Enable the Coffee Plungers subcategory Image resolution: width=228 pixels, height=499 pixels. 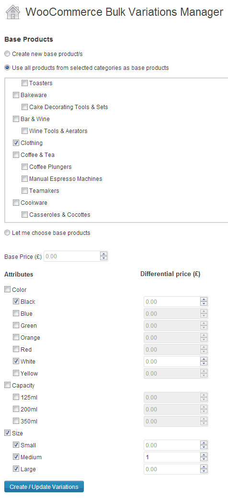pos(24,167)
